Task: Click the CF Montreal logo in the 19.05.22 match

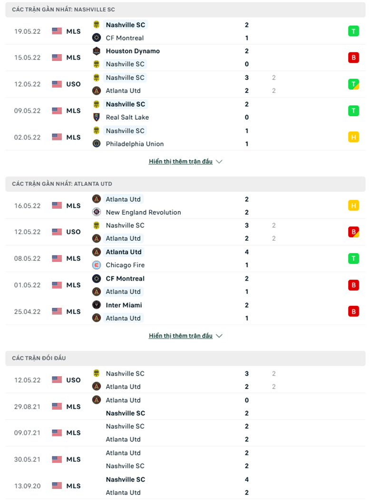Action: 96,38
